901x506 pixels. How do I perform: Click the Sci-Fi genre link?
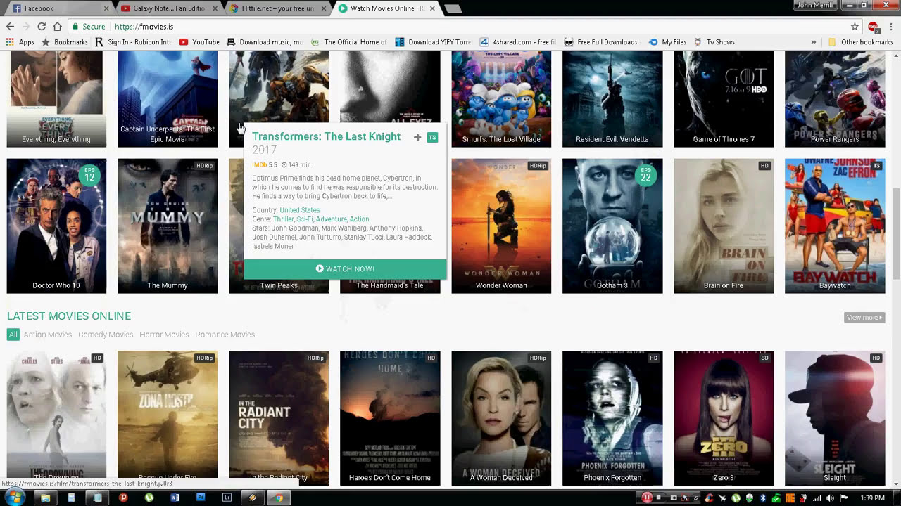(x=305, y=219)
